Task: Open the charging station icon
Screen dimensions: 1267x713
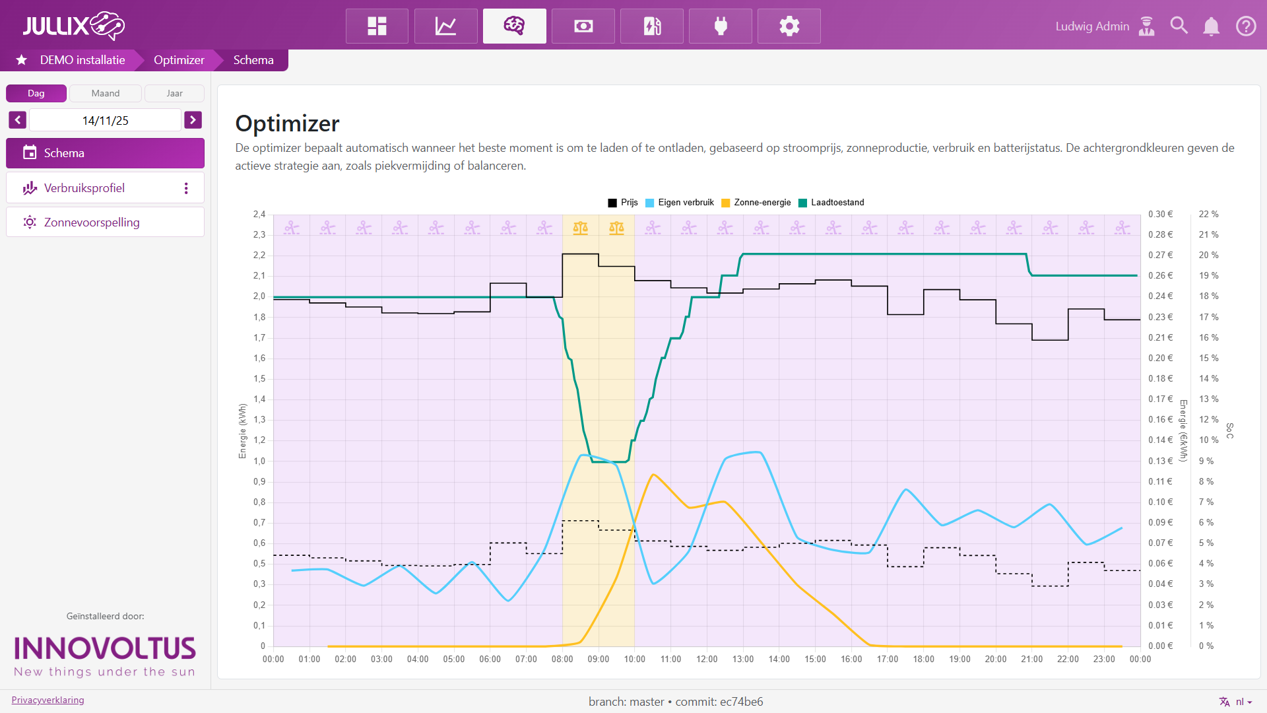Action: coord(651,26)
